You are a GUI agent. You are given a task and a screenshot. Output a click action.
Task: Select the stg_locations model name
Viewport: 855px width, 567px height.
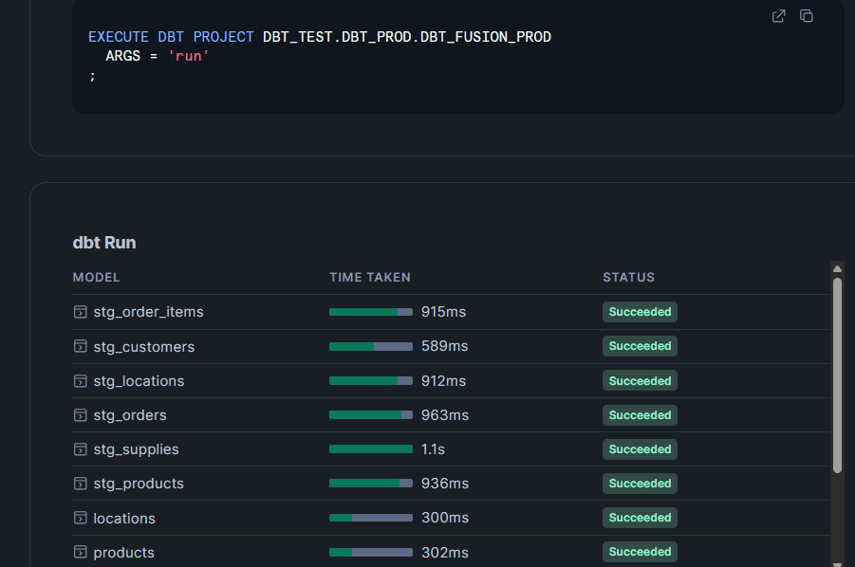point(139,381)
